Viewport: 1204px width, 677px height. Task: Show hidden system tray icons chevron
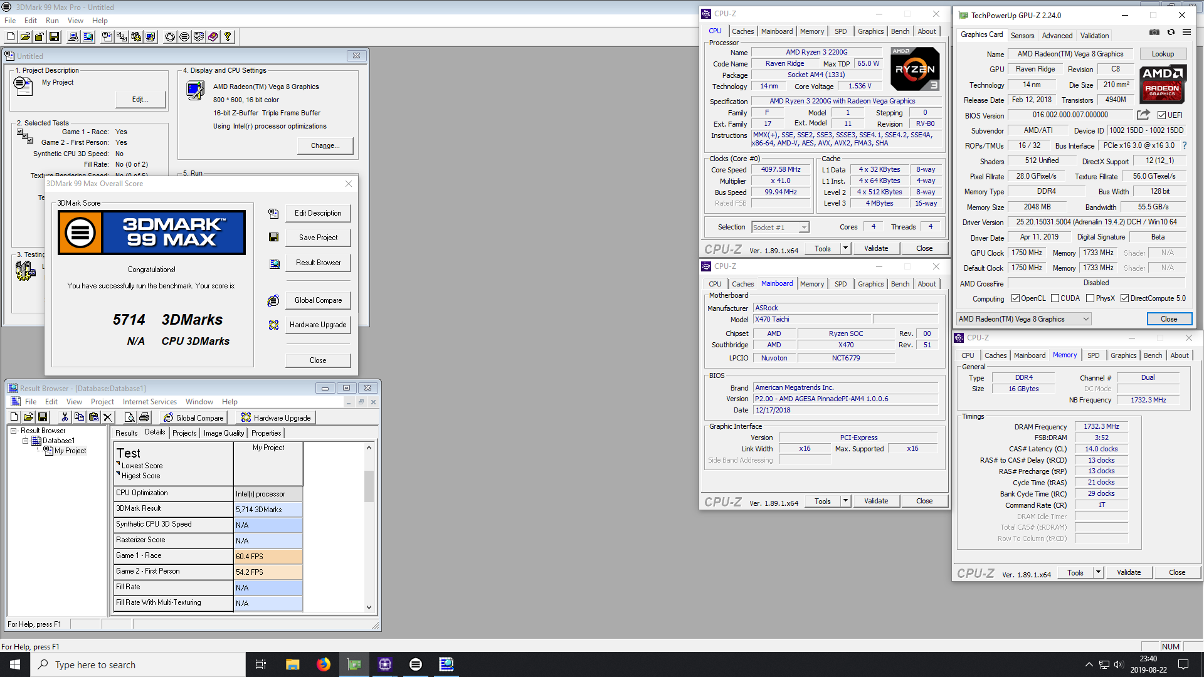(x=1089, y=664)
